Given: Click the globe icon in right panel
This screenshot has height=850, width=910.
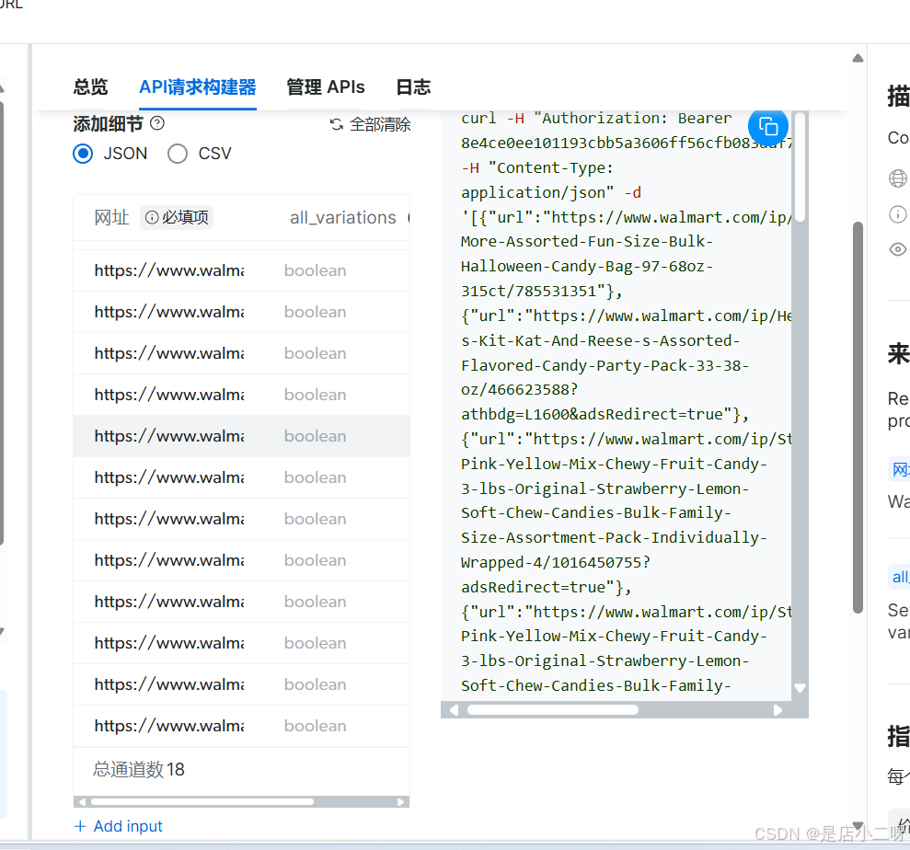Looking at the screenshot, I should pyautogui.click(x=897, y=178).
